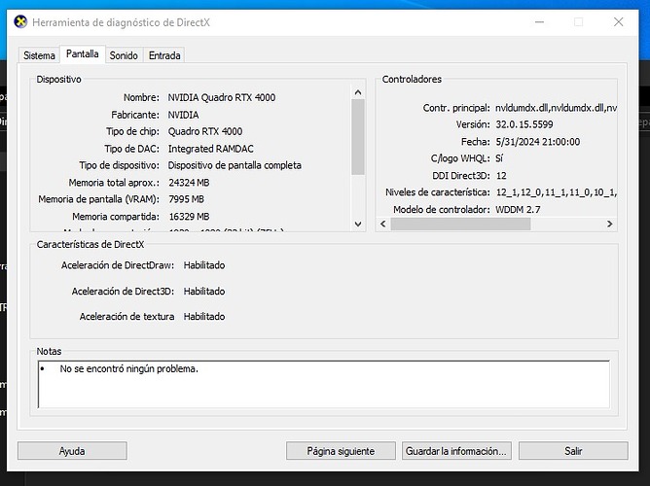Click the Integrated RAMDAC value
This screenshot has height=486, width=650.
(210, 149)
